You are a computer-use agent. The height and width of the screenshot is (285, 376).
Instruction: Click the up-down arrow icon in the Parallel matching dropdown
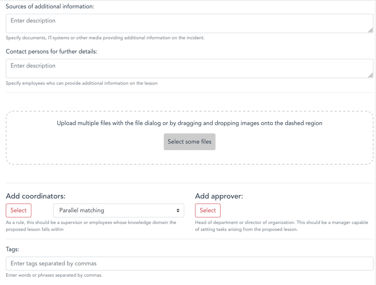[178, 210]
